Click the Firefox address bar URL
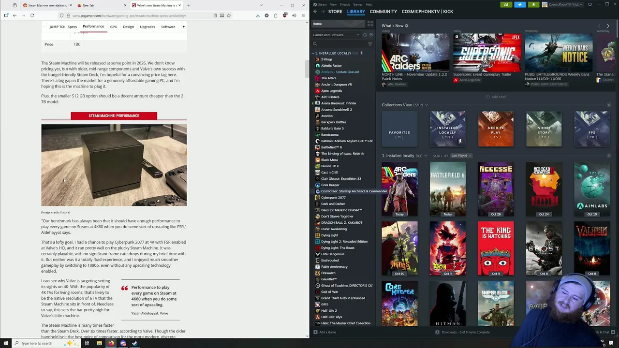The height and width of the screenshot is (348, 619). (129, 15)
